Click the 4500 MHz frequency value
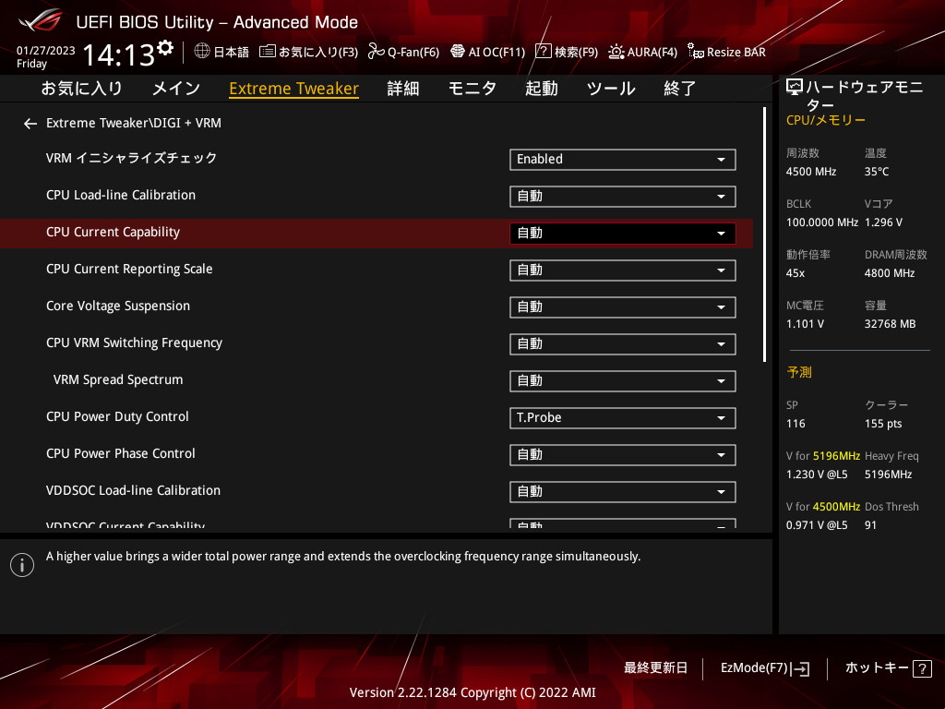 point(811,172)
